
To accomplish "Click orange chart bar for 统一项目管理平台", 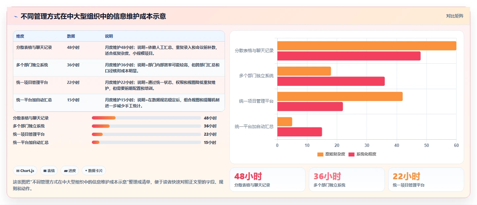I will point(340,96).
